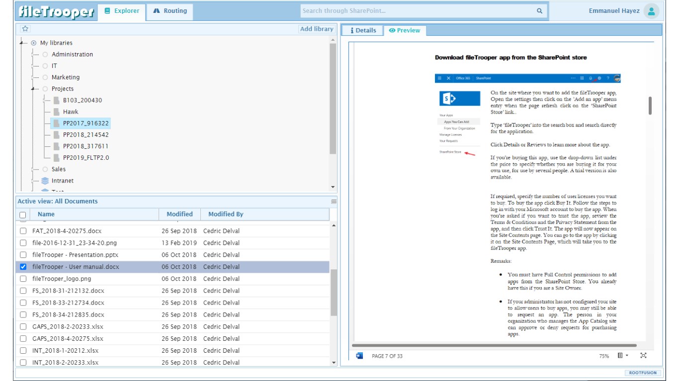
Task: Open the page layout dropdown near 75%
Action: click(x=623, y=355)
